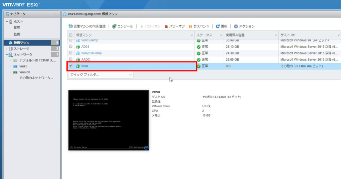The height and width of the screenshot is (179, 341).
Task: Click the Navigator panel header icon
Action: [x=7, y=14]
